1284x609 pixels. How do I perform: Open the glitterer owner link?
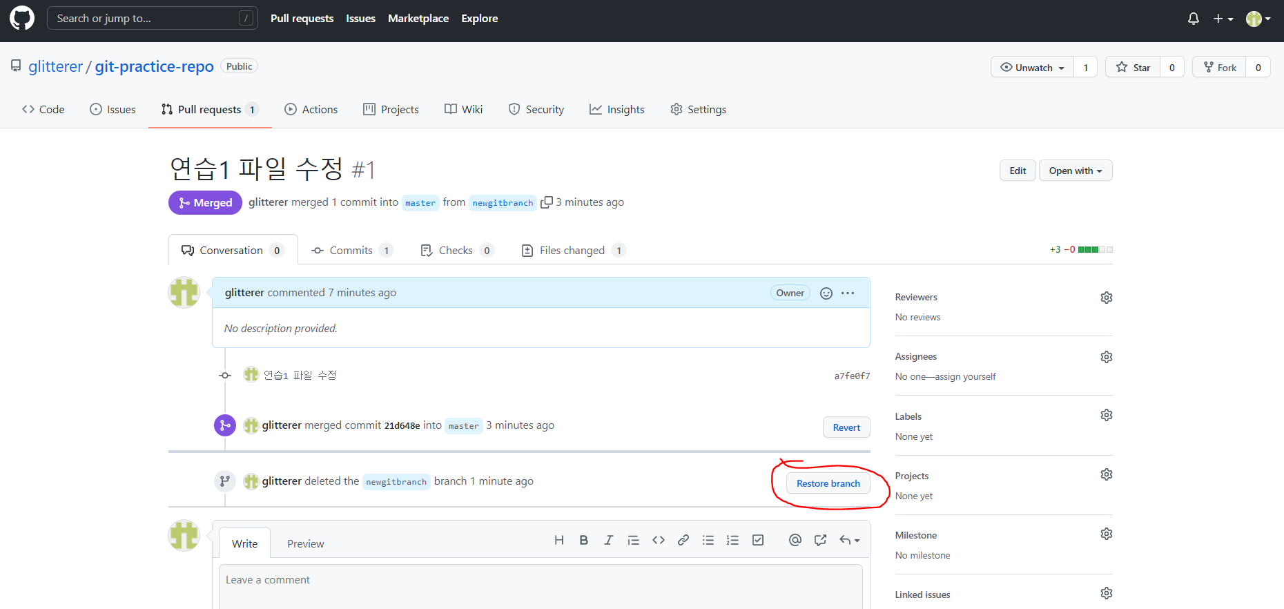pyautogui.click(x=56, y=66)
